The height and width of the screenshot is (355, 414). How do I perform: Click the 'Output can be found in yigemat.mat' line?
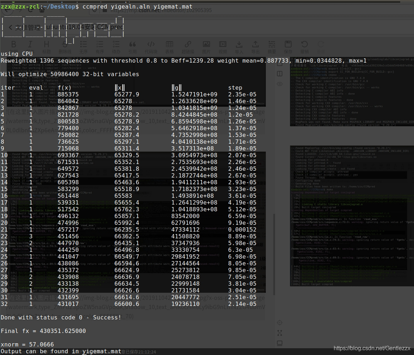pyautogui.click(x=61, y=351)
